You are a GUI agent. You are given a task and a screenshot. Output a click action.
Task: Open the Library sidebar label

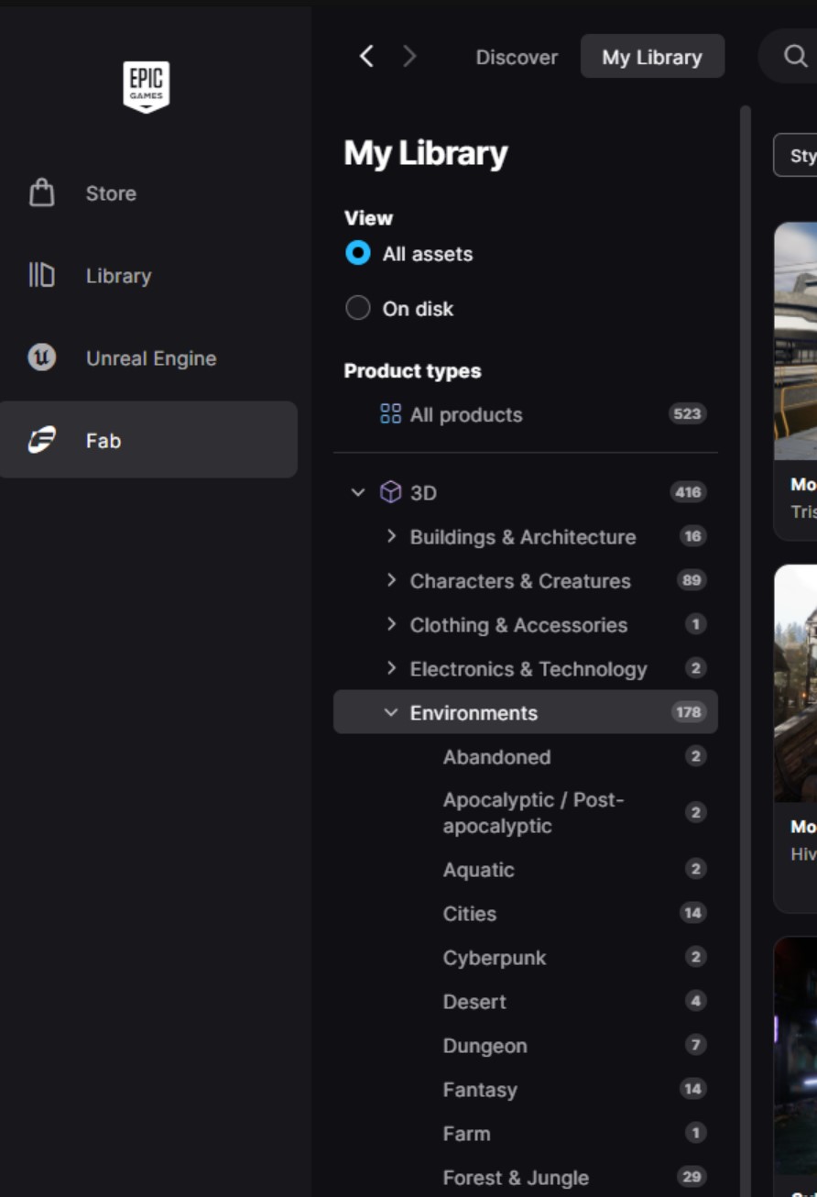pyautogui.click(x=118, y=276)
